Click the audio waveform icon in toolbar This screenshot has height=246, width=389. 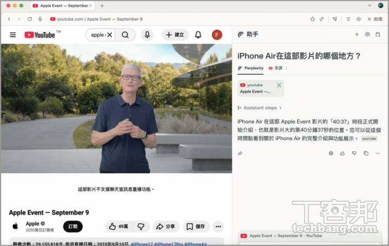click(x=359, y=19)
